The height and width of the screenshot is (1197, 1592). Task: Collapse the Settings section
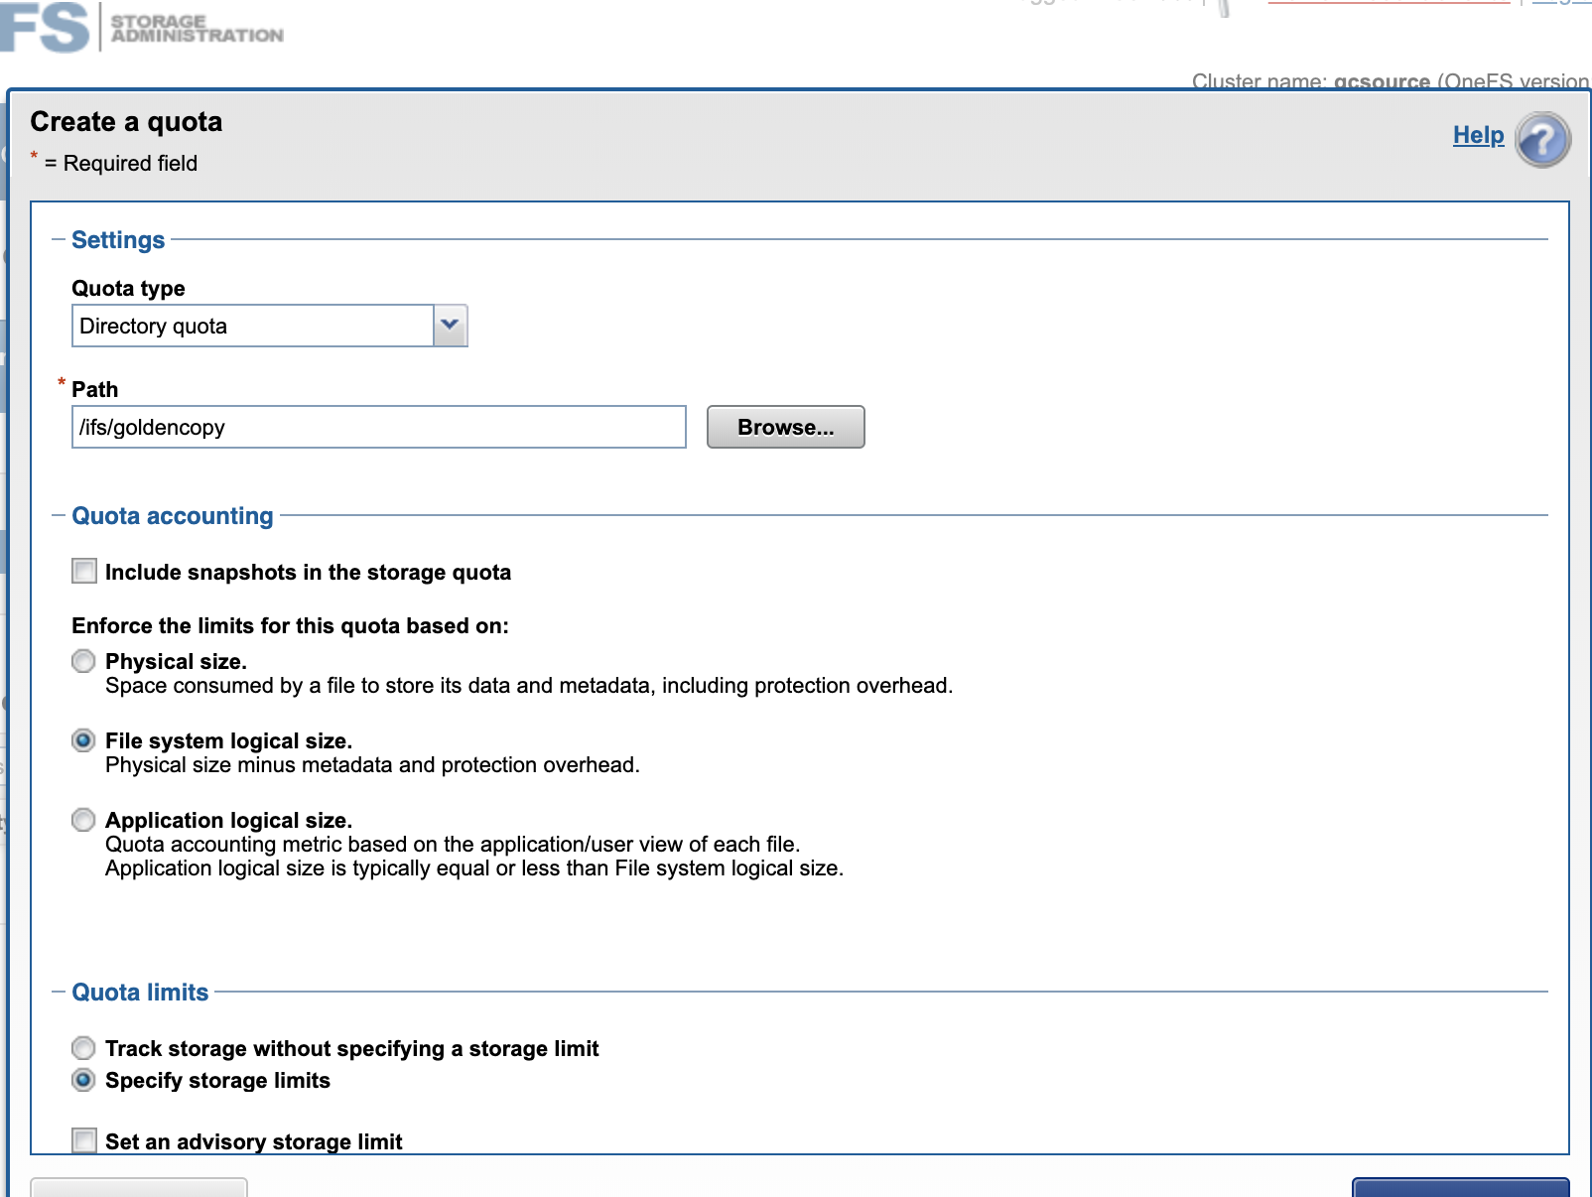pyautogui.click(x=58, y=239)
